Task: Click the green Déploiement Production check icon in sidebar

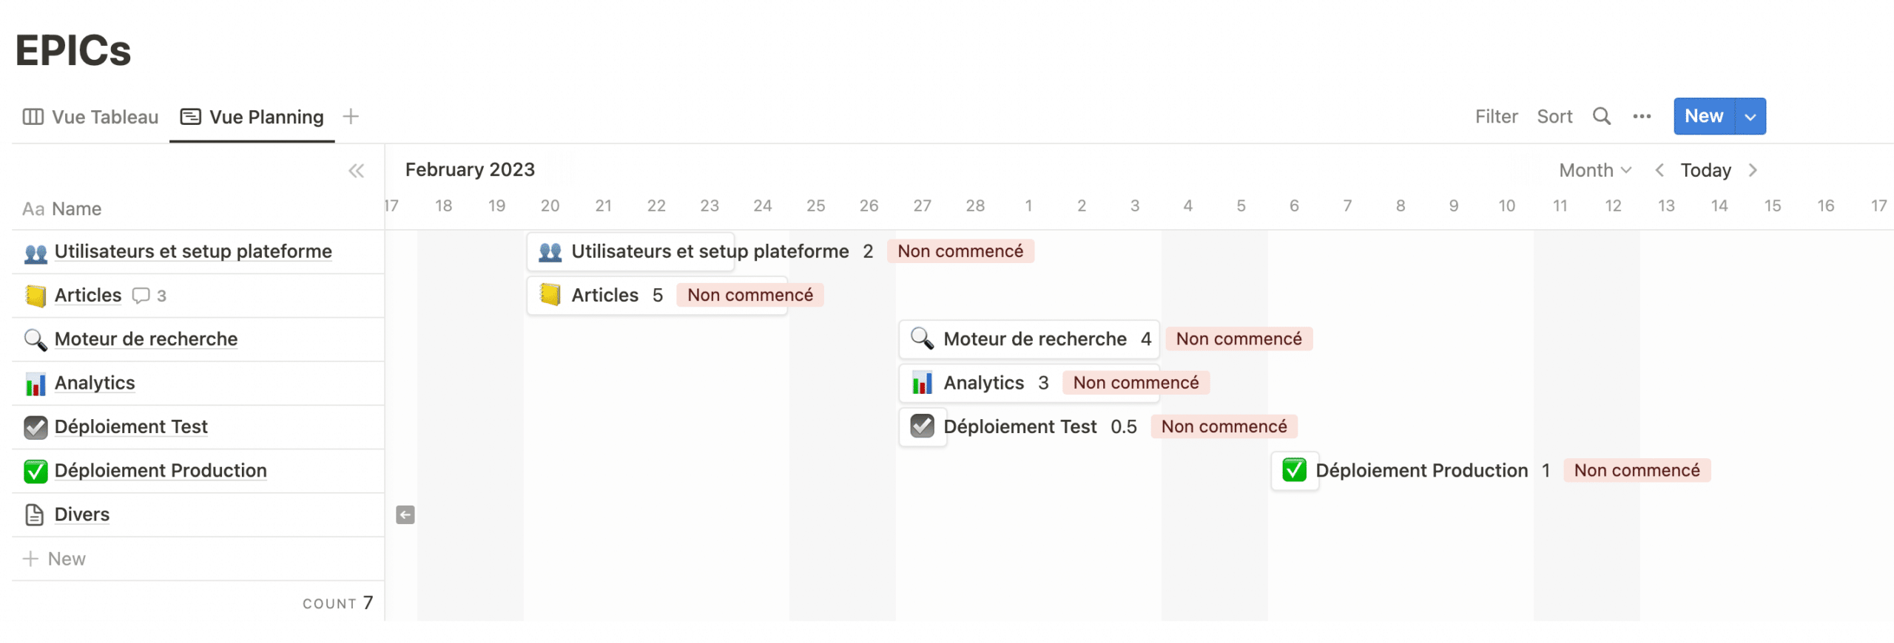Action: 35,471
